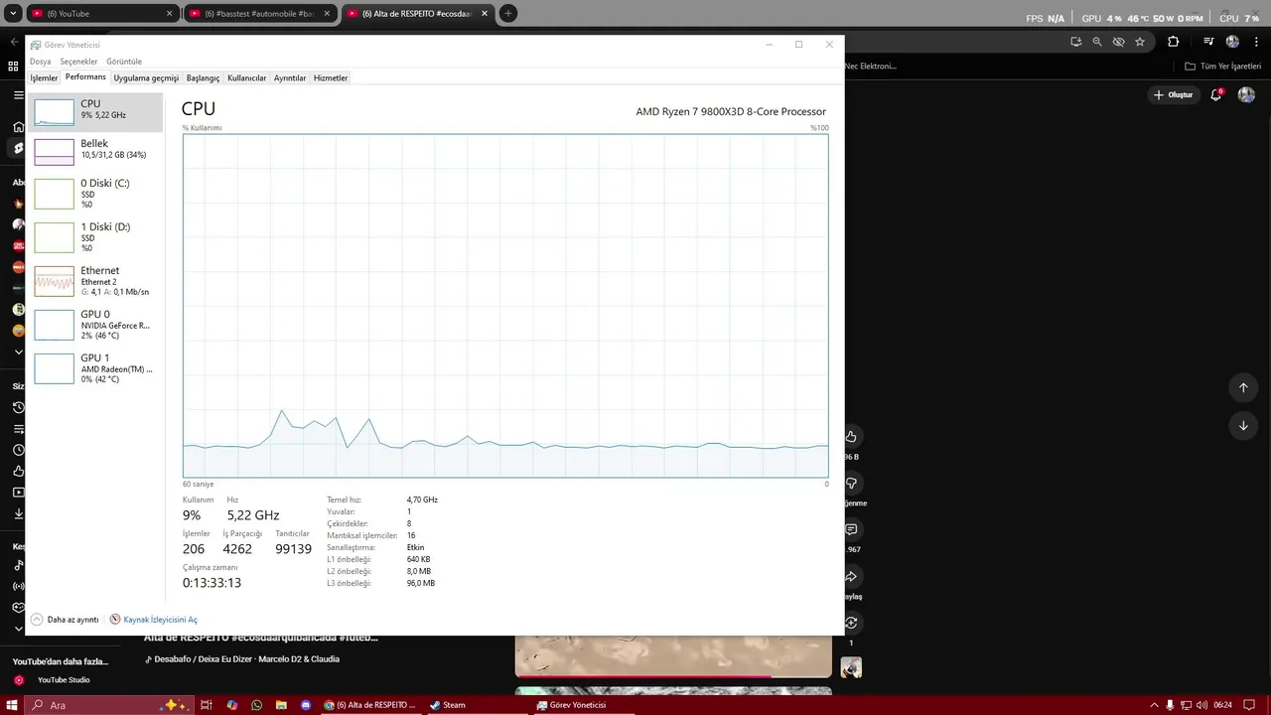1271x715 pixels.
Task: Open the Dosya menu
Action: [40, 62]
